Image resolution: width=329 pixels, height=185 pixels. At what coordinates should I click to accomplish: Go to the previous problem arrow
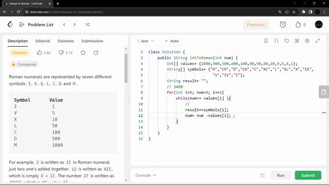[x=64, y=25]
